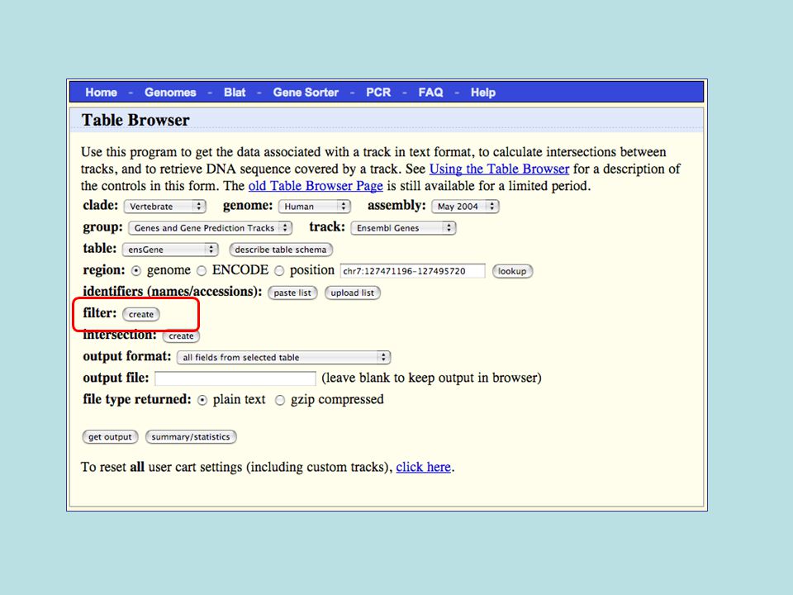Follow the Using the Table Browser link
Screen dimensions: 793x595
pos(499,169)
